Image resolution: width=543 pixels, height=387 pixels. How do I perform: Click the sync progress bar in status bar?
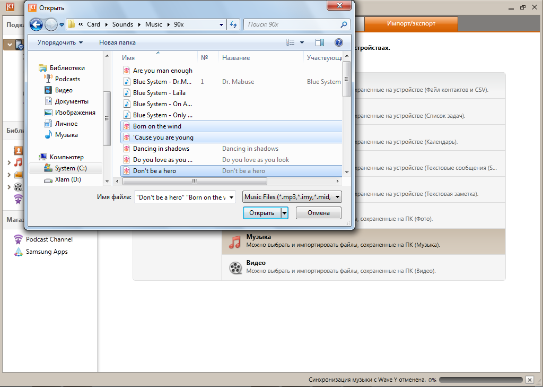point(480,380)
